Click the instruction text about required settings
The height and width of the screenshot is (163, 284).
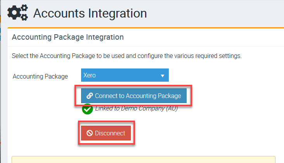(126, 56)
